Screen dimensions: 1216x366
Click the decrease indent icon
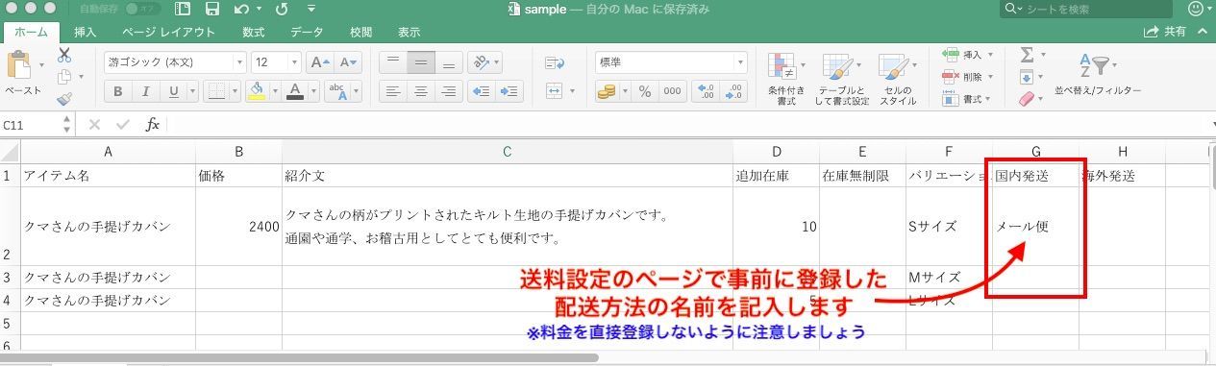(x=482, y=91)
